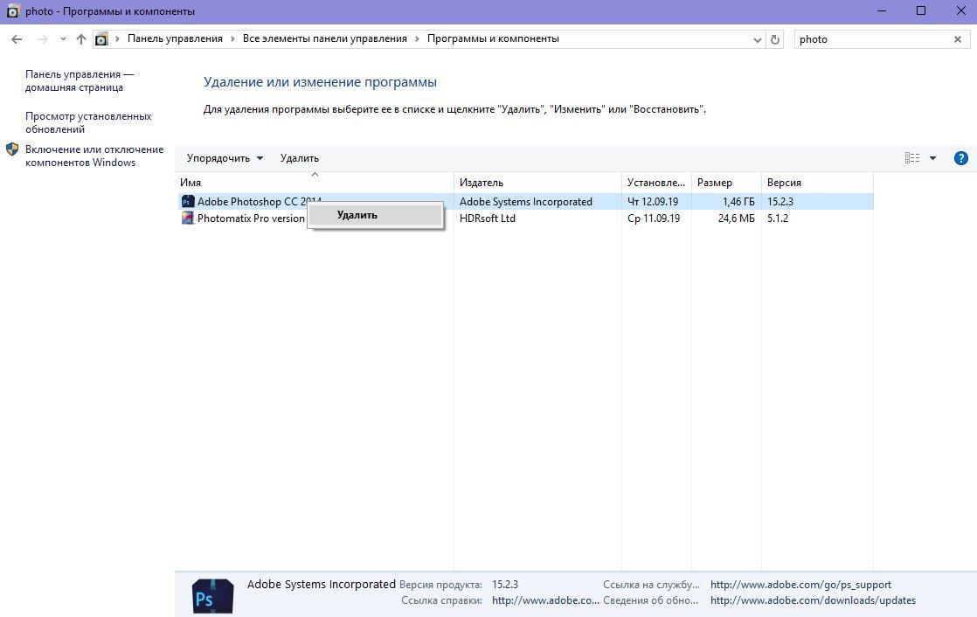Screen dimensions: 977x617
Task: Click 'Удалить' in the toolbar
Action: pyautogui.click(x=300, y=158)
